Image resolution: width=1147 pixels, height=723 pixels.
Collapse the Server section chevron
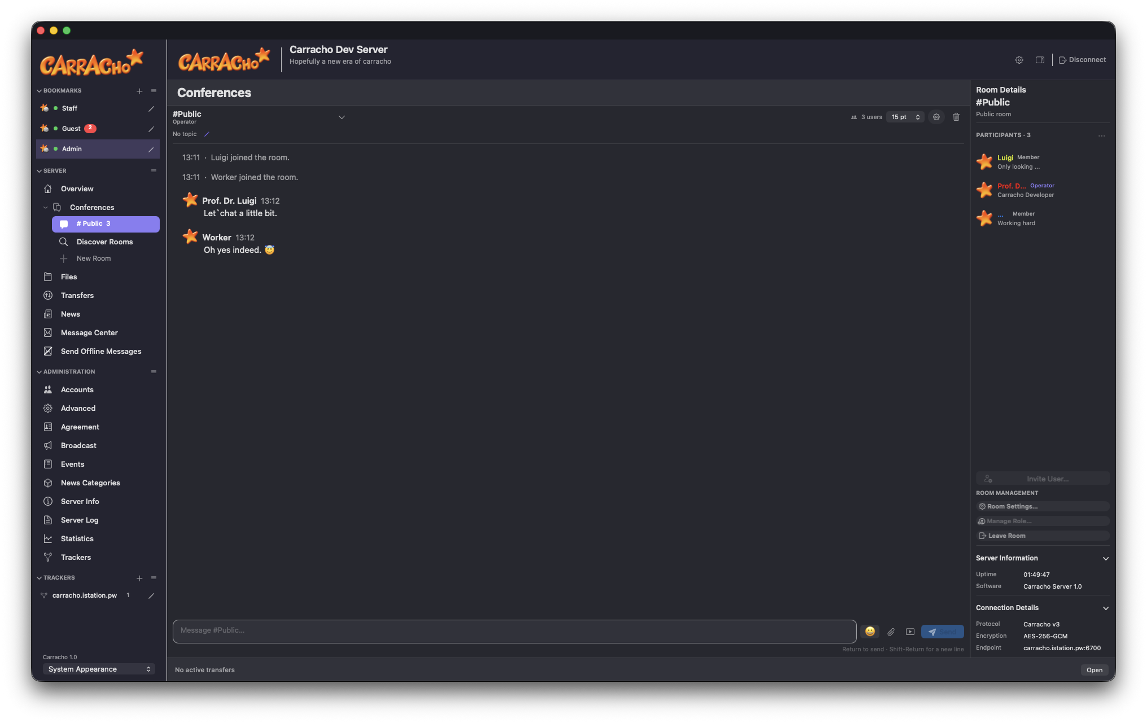(x=39, y=171)
